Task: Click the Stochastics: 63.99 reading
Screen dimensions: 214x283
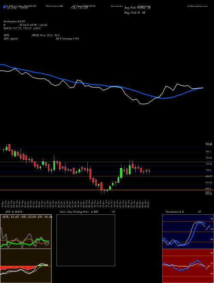Action: [x=14, y=21]
